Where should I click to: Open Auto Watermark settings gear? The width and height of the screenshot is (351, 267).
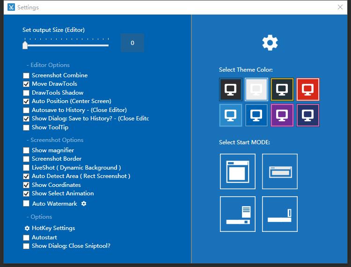(84, 204)
